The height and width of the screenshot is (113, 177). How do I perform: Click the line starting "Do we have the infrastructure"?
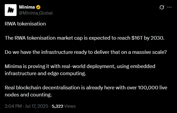86,52
